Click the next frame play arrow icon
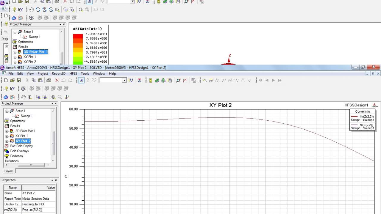This screenshot has width=381, height=214. click(x=273, y=80)
